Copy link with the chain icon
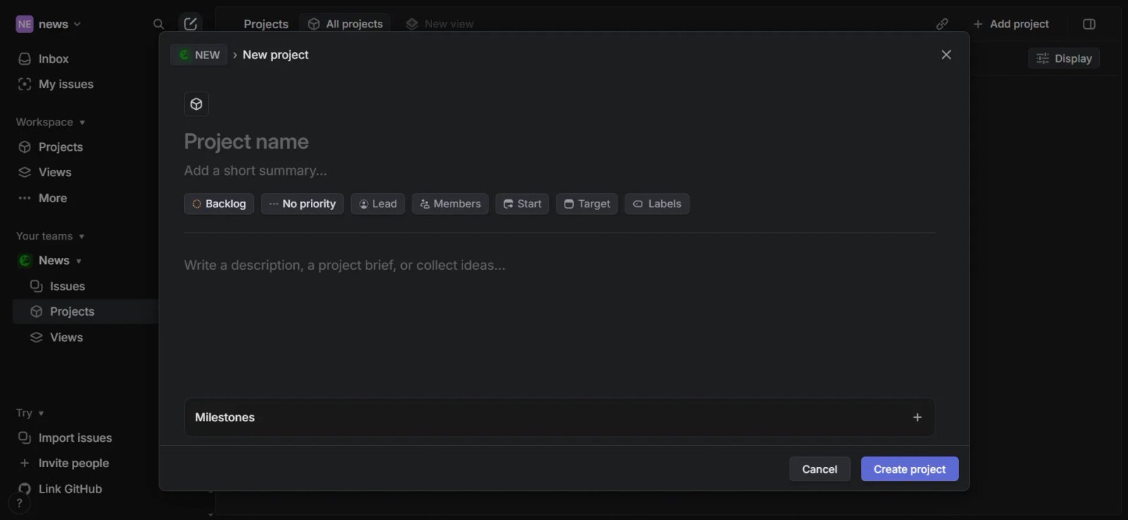The image size is (1128, 520). pyautogui.click(x=942, y=24)
